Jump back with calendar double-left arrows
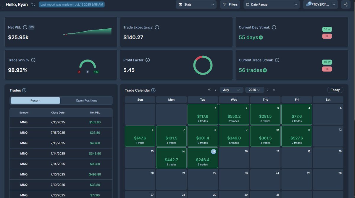This screenshot has width=355, height=198. (209, 90)
